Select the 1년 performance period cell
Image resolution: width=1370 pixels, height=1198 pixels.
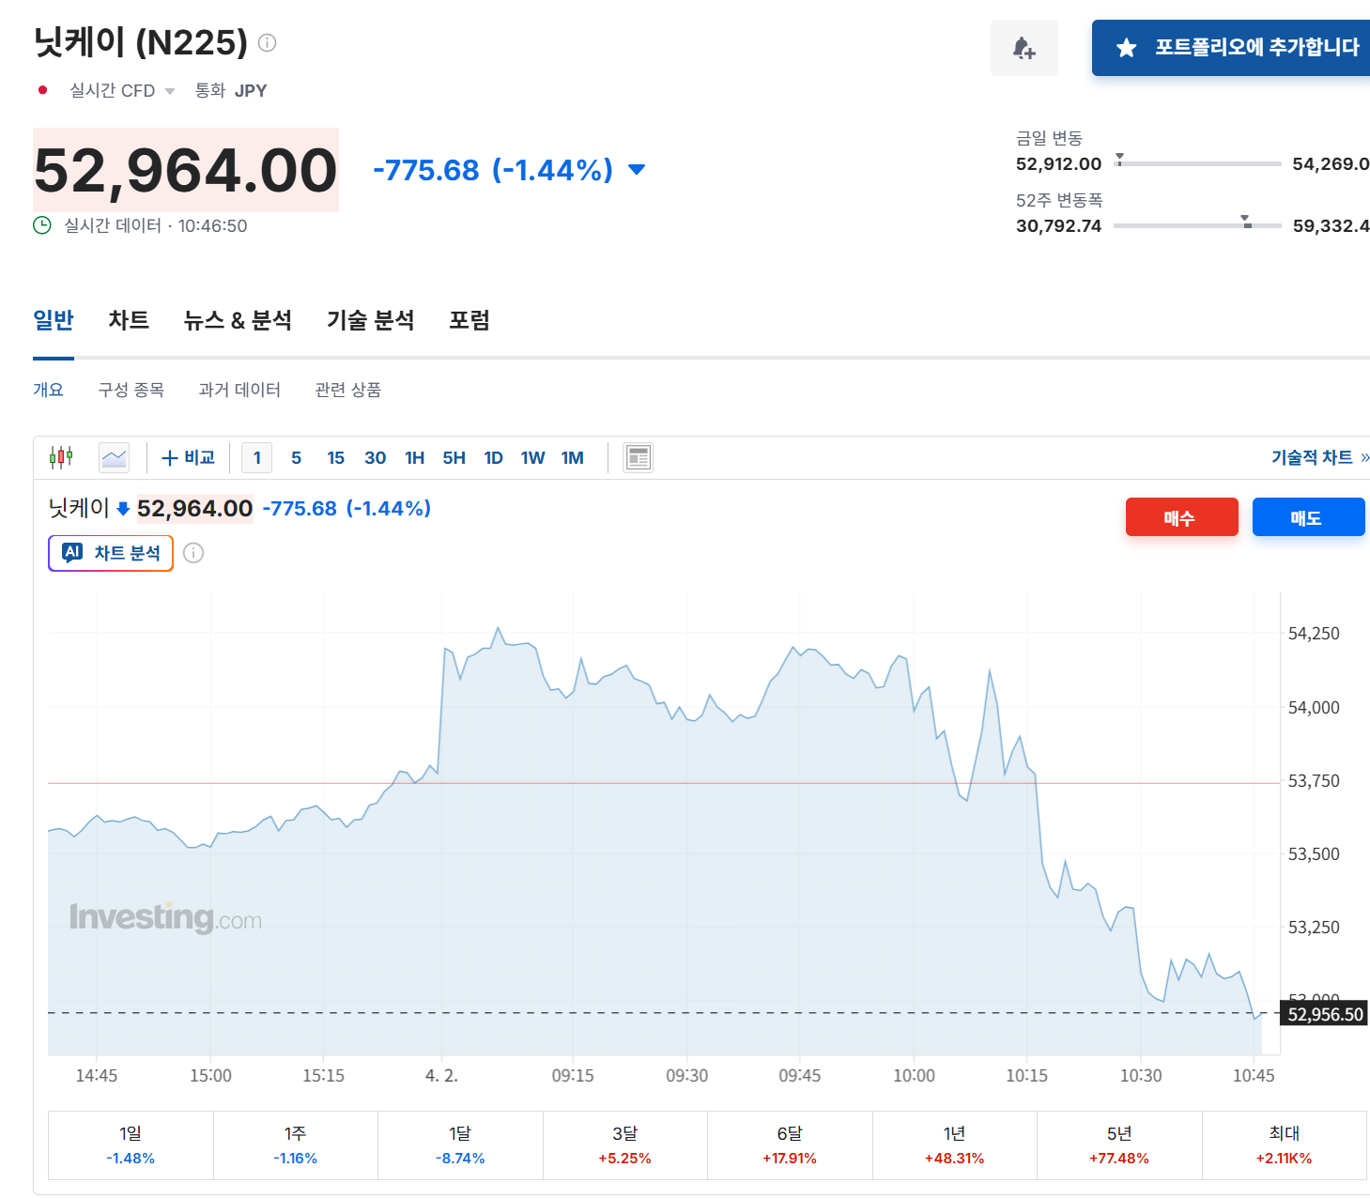pyautogui.click(x=954, y=1144)
